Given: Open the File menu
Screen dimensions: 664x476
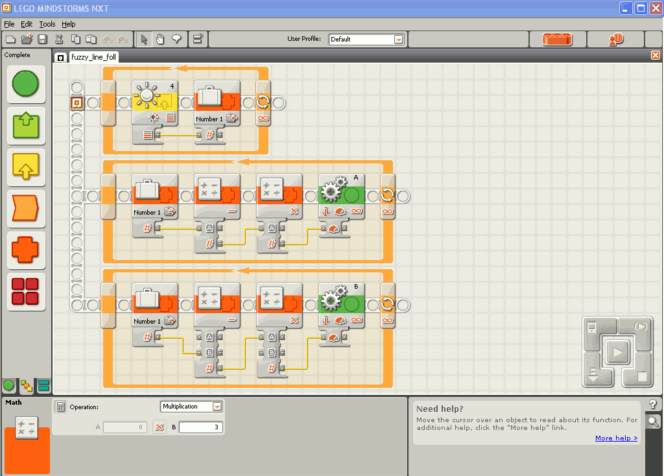Looking at the screenshot, I should [x=9, y=24].
